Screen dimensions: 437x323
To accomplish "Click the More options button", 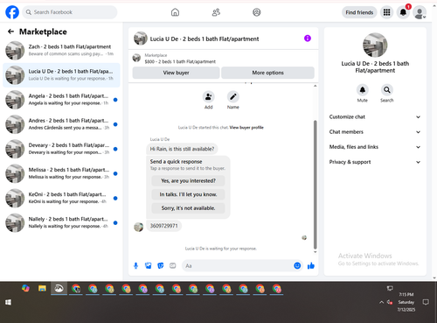I will 267,73.
